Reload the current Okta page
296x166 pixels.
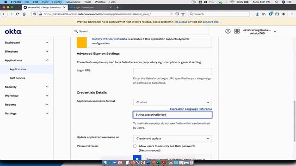[18, 14]
